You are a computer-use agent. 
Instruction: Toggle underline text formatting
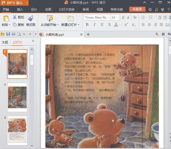coord(102,25)
